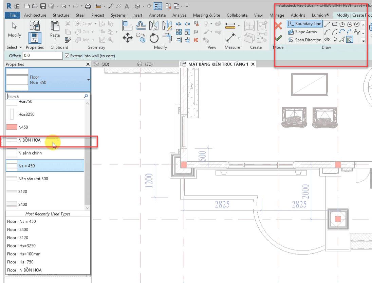Viewport: 372px width, 283px height.
Task: Finish edit mode with green checkmark
Action: [x=278, y=38]
